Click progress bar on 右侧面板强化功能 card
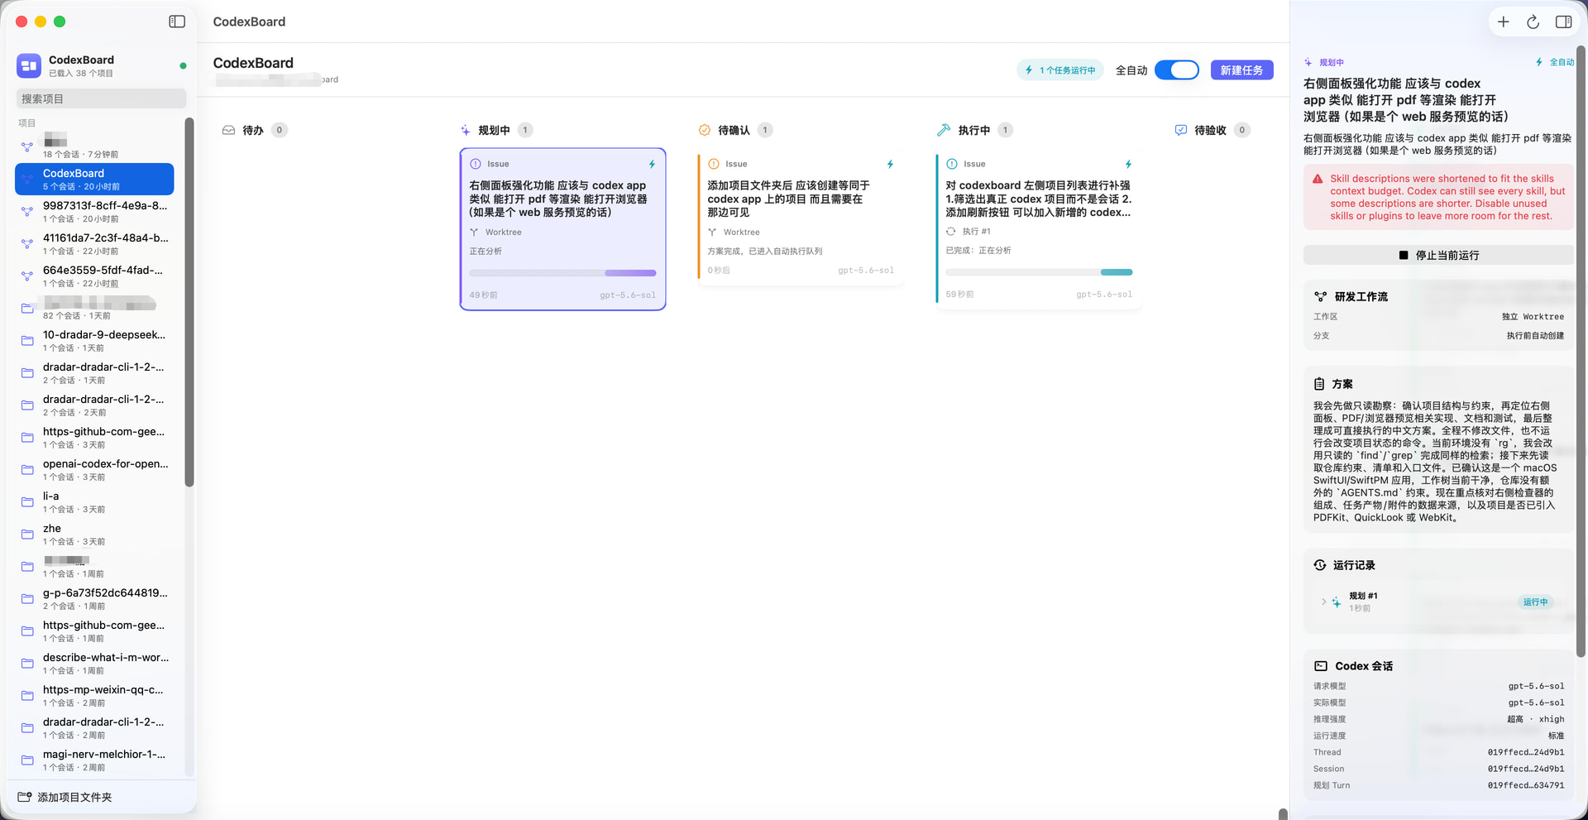 pyautogui.click(x=562, y=272)
